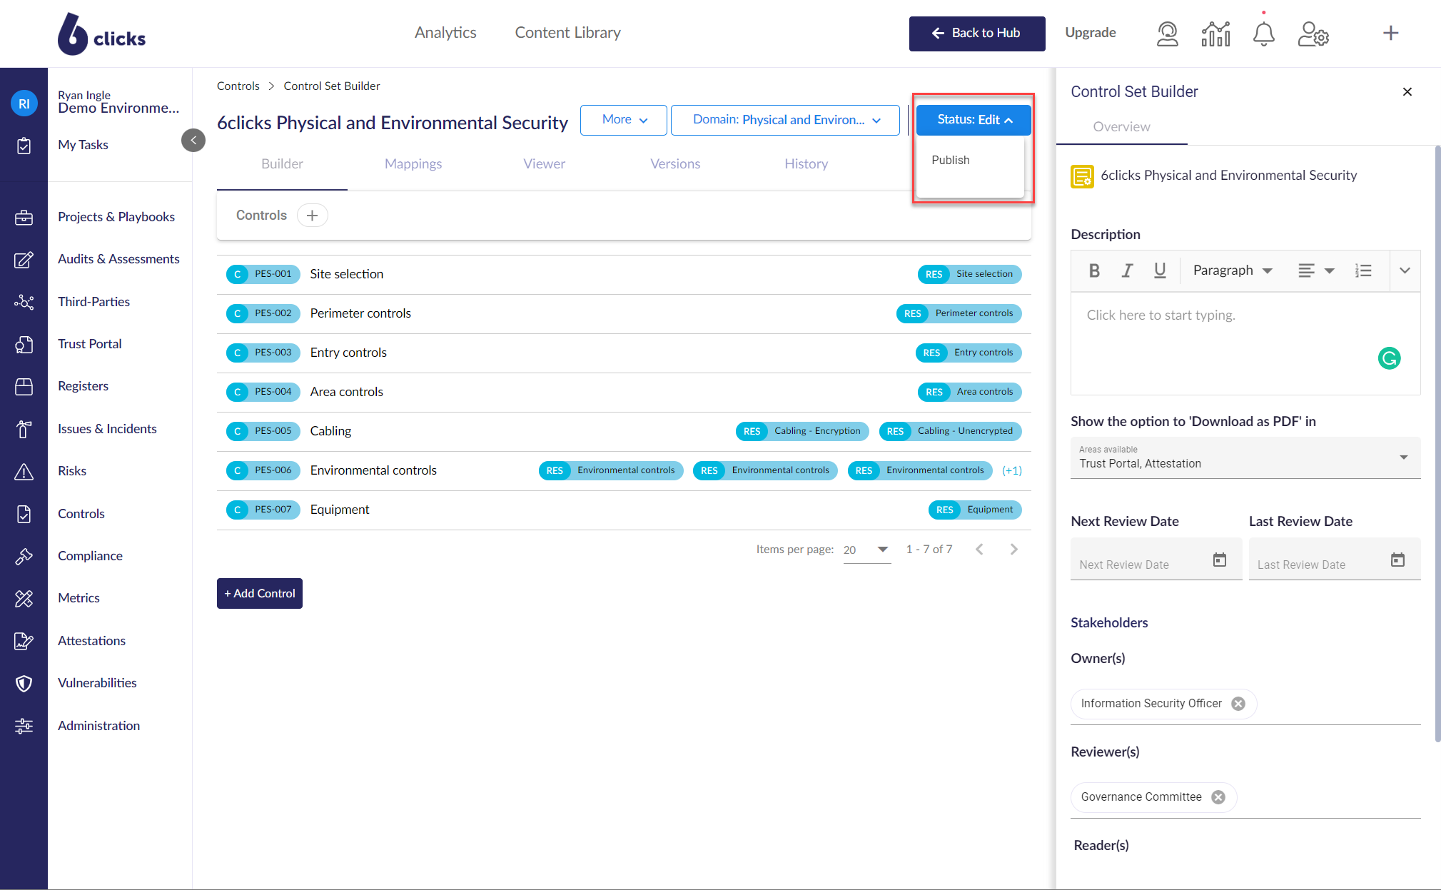The height and width of the screenshot is (890, 1441).
Task: Open the Grammarly icon in description box
Action: [1389, 358]
